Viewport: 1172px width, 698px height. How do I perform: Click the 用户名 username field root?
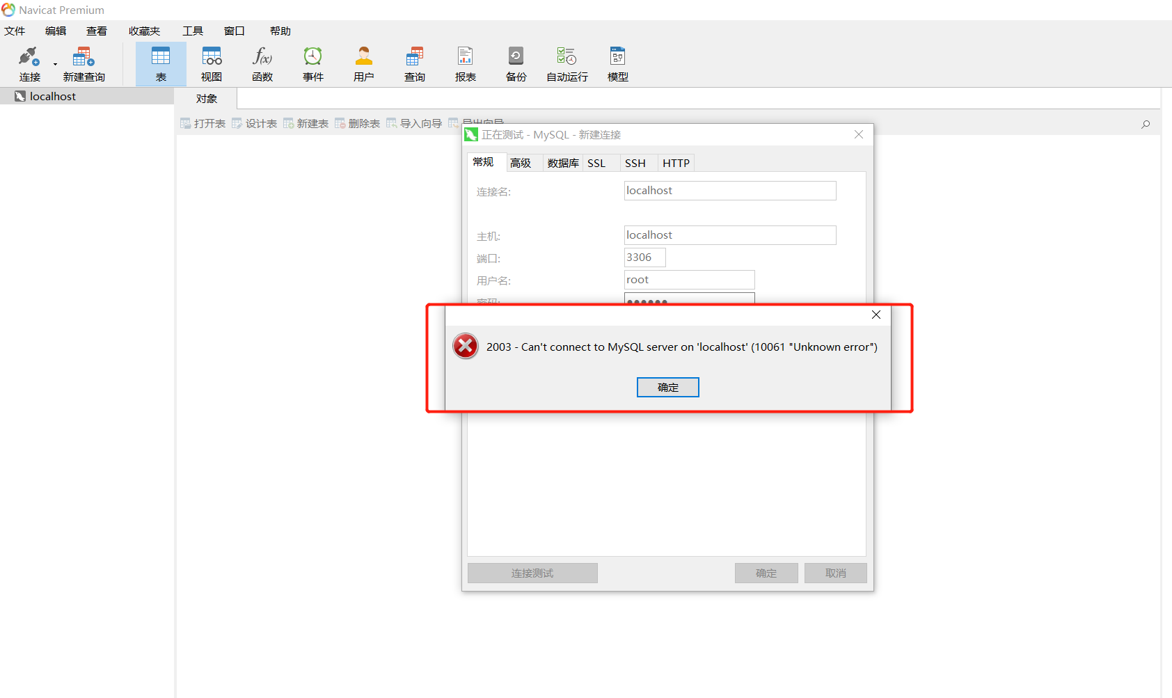coord(690,280)
